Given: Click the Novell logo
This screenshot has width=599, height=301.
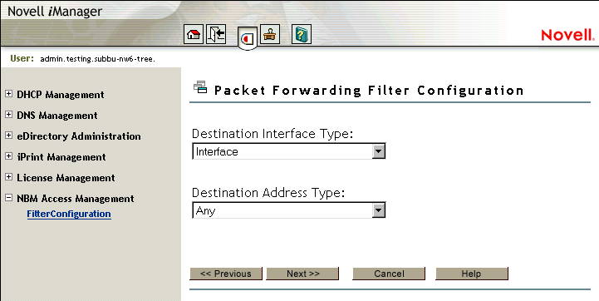Looking at the screenshot, I should (567, 36).
